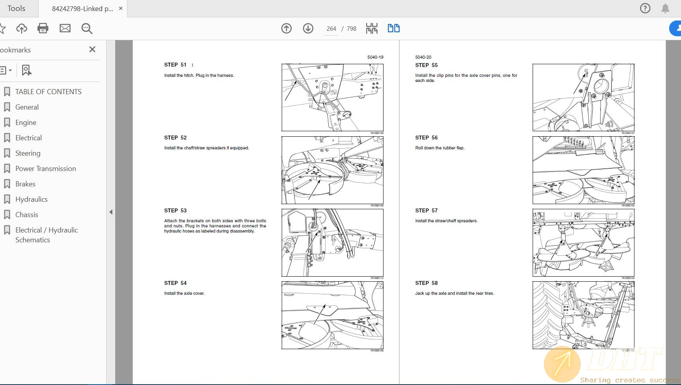Click the share button at top right
The width and height of the screenshot is (681, 385).
[x=676, y=28]
